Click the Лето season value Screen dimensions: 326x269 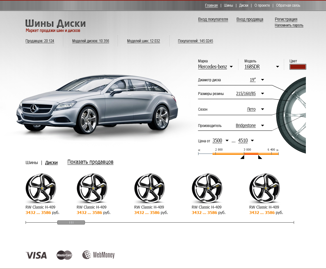[x=251, y=109]
